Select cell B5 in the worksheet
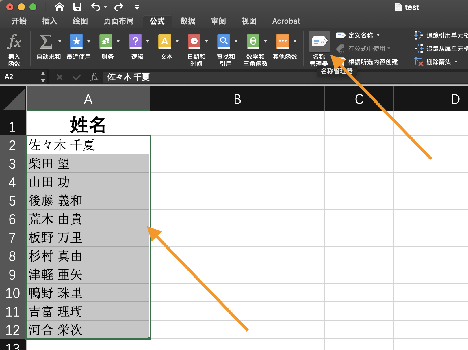 [x=237, y=200]
